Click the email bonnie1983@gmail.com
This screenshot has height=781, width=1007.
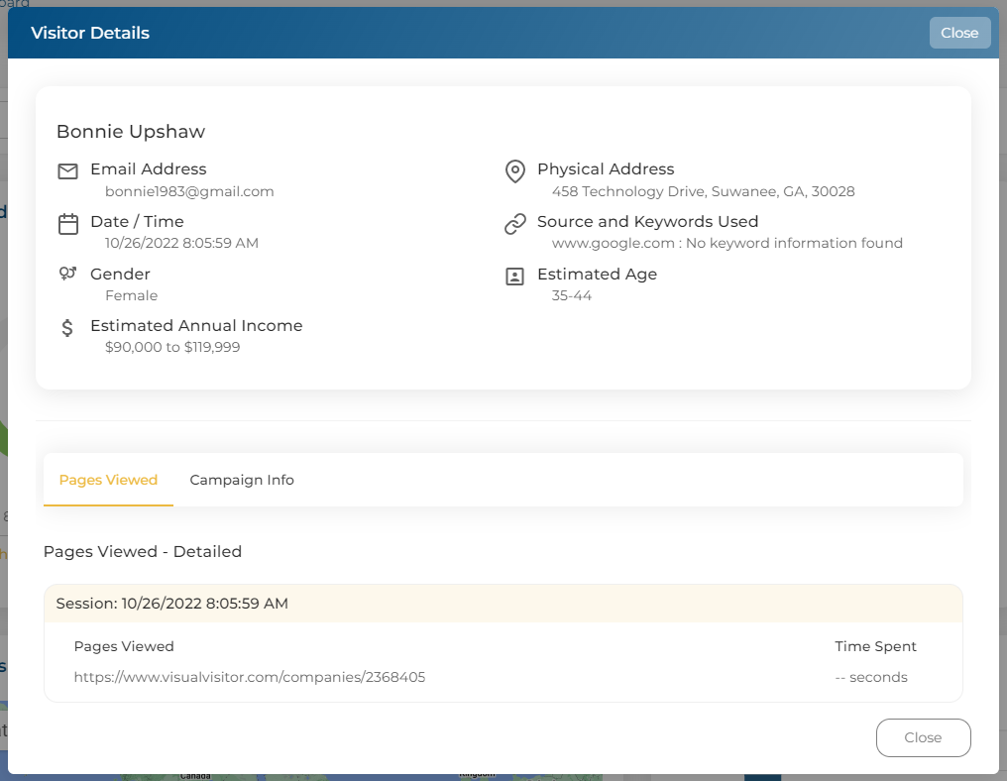189,191
